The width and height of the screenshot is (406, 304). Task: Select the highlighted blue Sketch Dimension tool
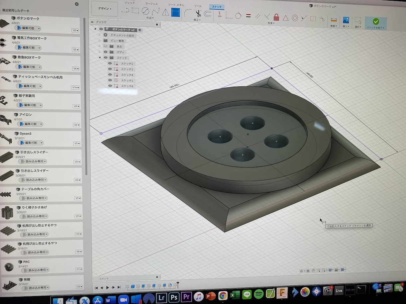click(x=175, y=13)
